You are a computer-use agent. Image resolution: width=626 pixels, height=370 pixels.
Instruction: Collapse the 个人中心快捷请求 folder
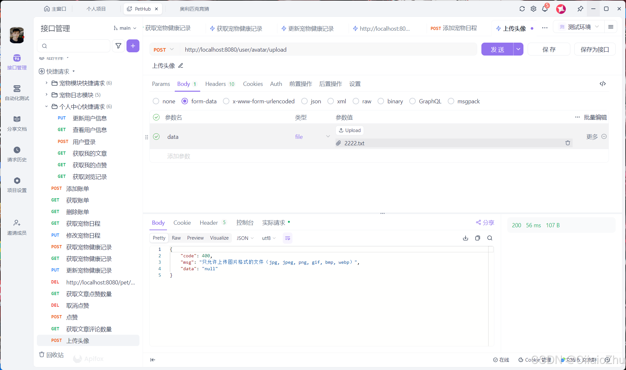pyautogui.click(x=46, y=106)
